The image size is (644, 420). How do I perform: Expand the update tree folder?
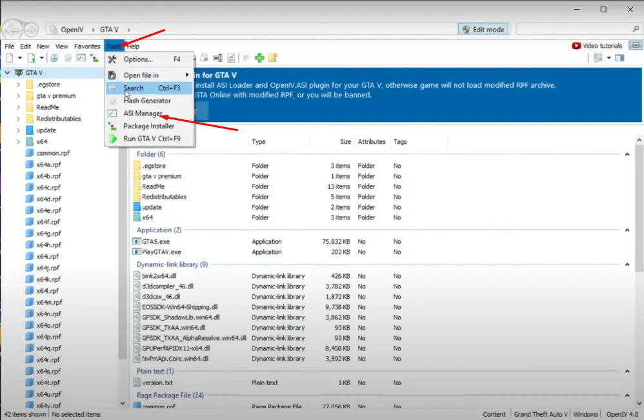click(x=18, y=130)
